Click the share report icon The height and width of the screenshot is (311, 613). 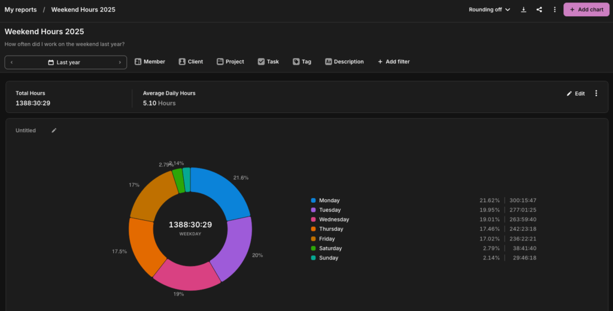(539, 10)
